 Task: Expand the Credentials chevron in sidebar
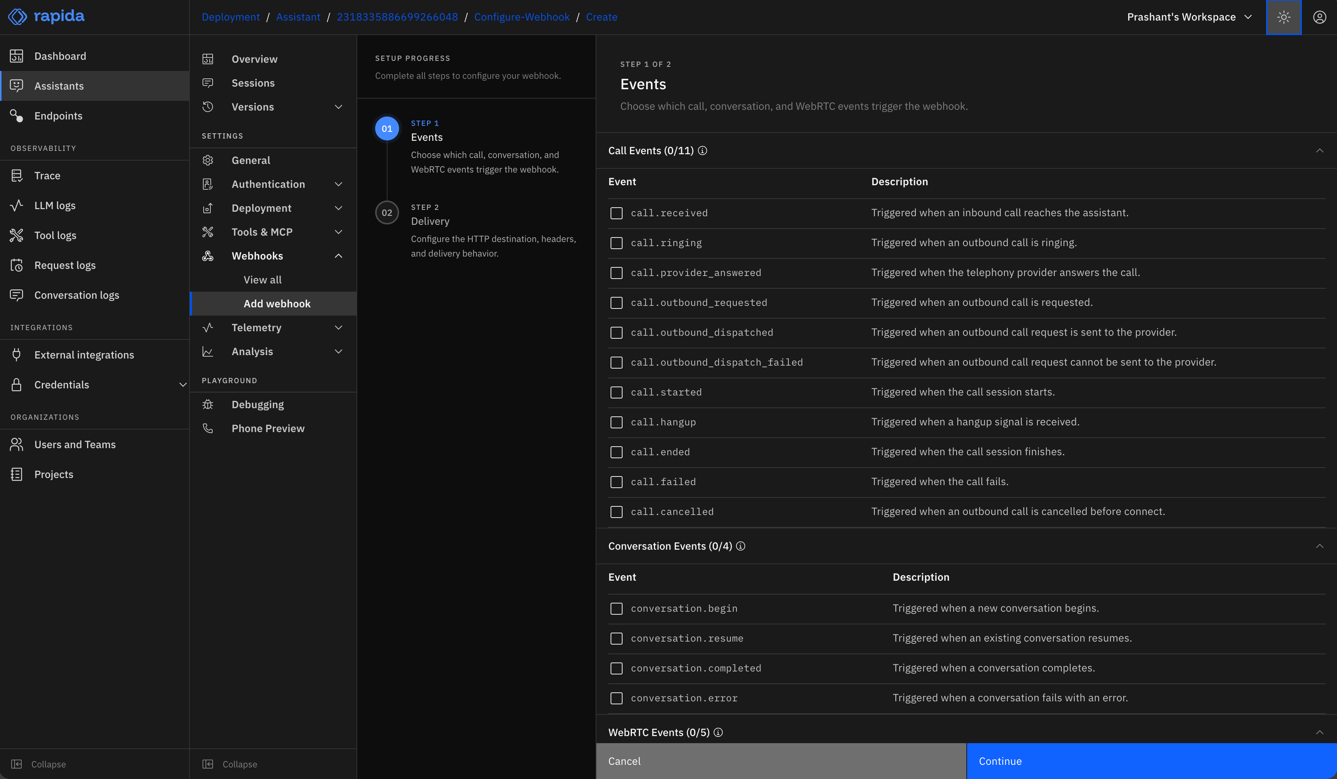point(182,385)
